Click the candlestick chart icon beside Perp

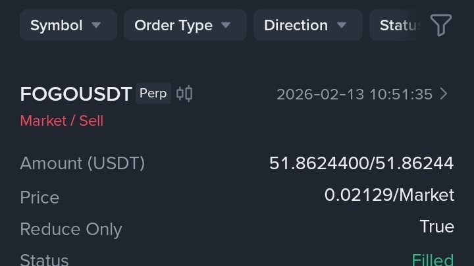184,93
